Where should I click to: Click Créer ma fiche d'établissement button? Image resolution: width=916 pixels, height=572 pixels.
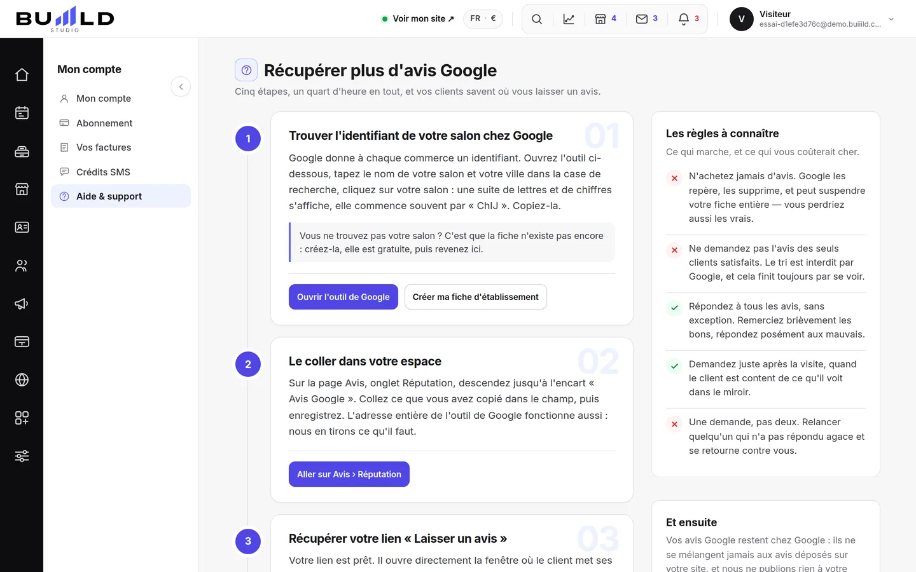tap(476, 297)
